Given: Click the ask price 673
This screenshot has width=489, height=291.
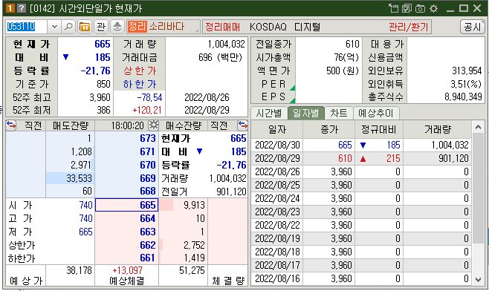Looking at the screenshot, I should 148,138.
